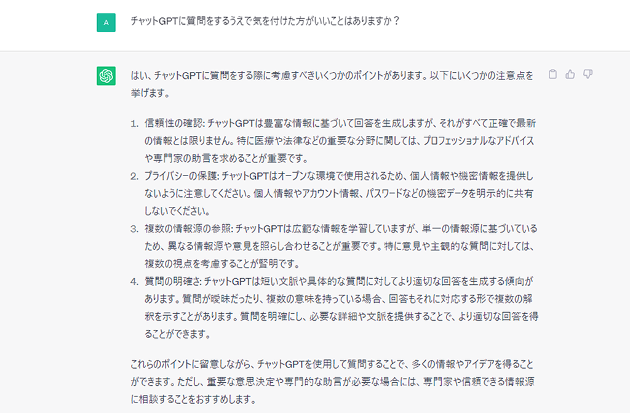Click the ChatGPT logo avatar
Image resolution: width=630 pixels, height=413 pixels.
pos(106,76)
